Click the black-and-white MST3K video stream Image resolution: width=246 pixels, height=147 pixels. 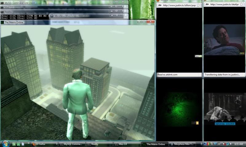coord(225,109)
